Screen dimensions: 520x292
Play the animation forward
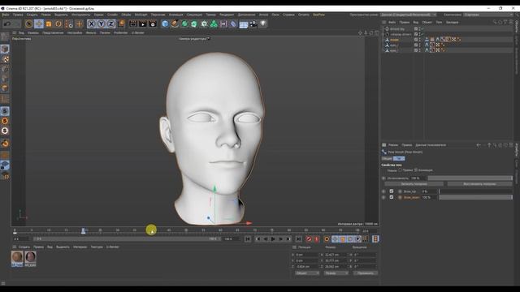coord(273,238)
